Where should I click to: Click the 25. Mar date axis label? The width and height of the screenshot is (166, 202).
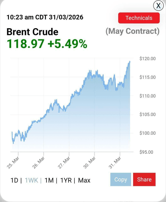point(13,163)
